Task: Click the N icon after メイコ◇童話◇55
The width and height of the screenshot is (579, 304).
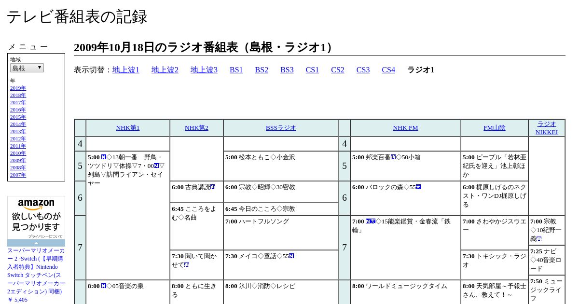Action: (291, 256)
